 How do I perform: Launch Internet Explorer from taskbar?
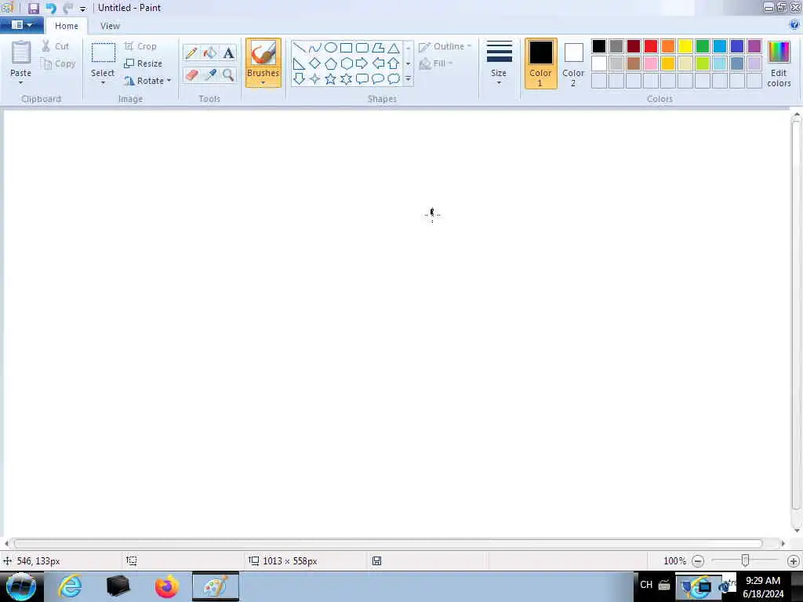click(70, 586)
